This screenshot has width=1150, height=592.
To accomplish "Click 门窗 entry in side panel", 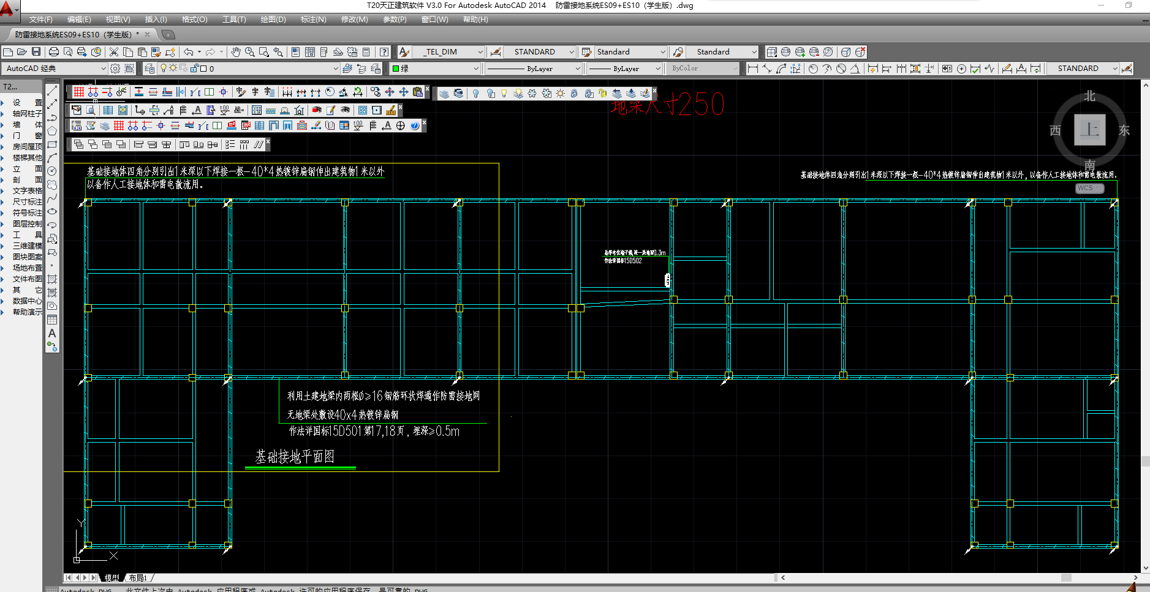I will 27,135.
